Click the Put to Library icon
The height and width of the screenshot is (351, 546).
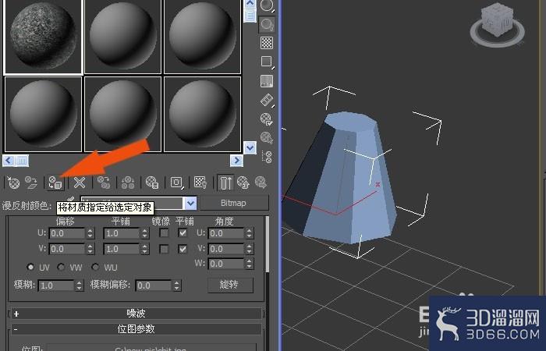(x=152, y=183)
